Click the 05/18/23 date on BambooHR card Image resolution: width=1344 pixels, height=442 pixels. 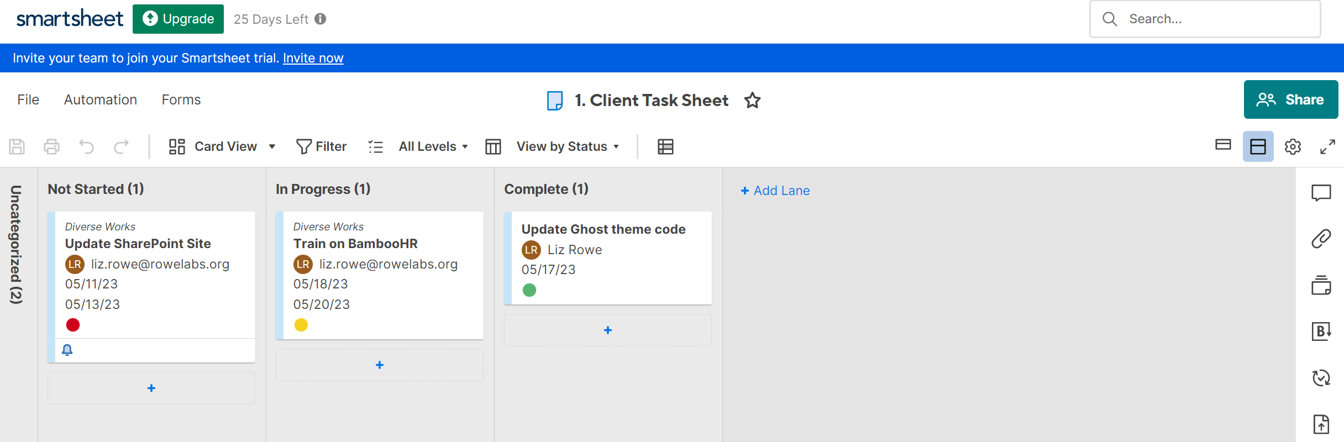point(321,284)
